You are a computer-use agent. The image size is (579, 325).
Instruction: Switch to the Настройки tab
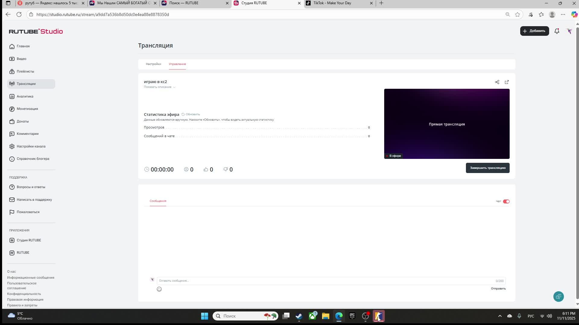click(x=153, y=64)
